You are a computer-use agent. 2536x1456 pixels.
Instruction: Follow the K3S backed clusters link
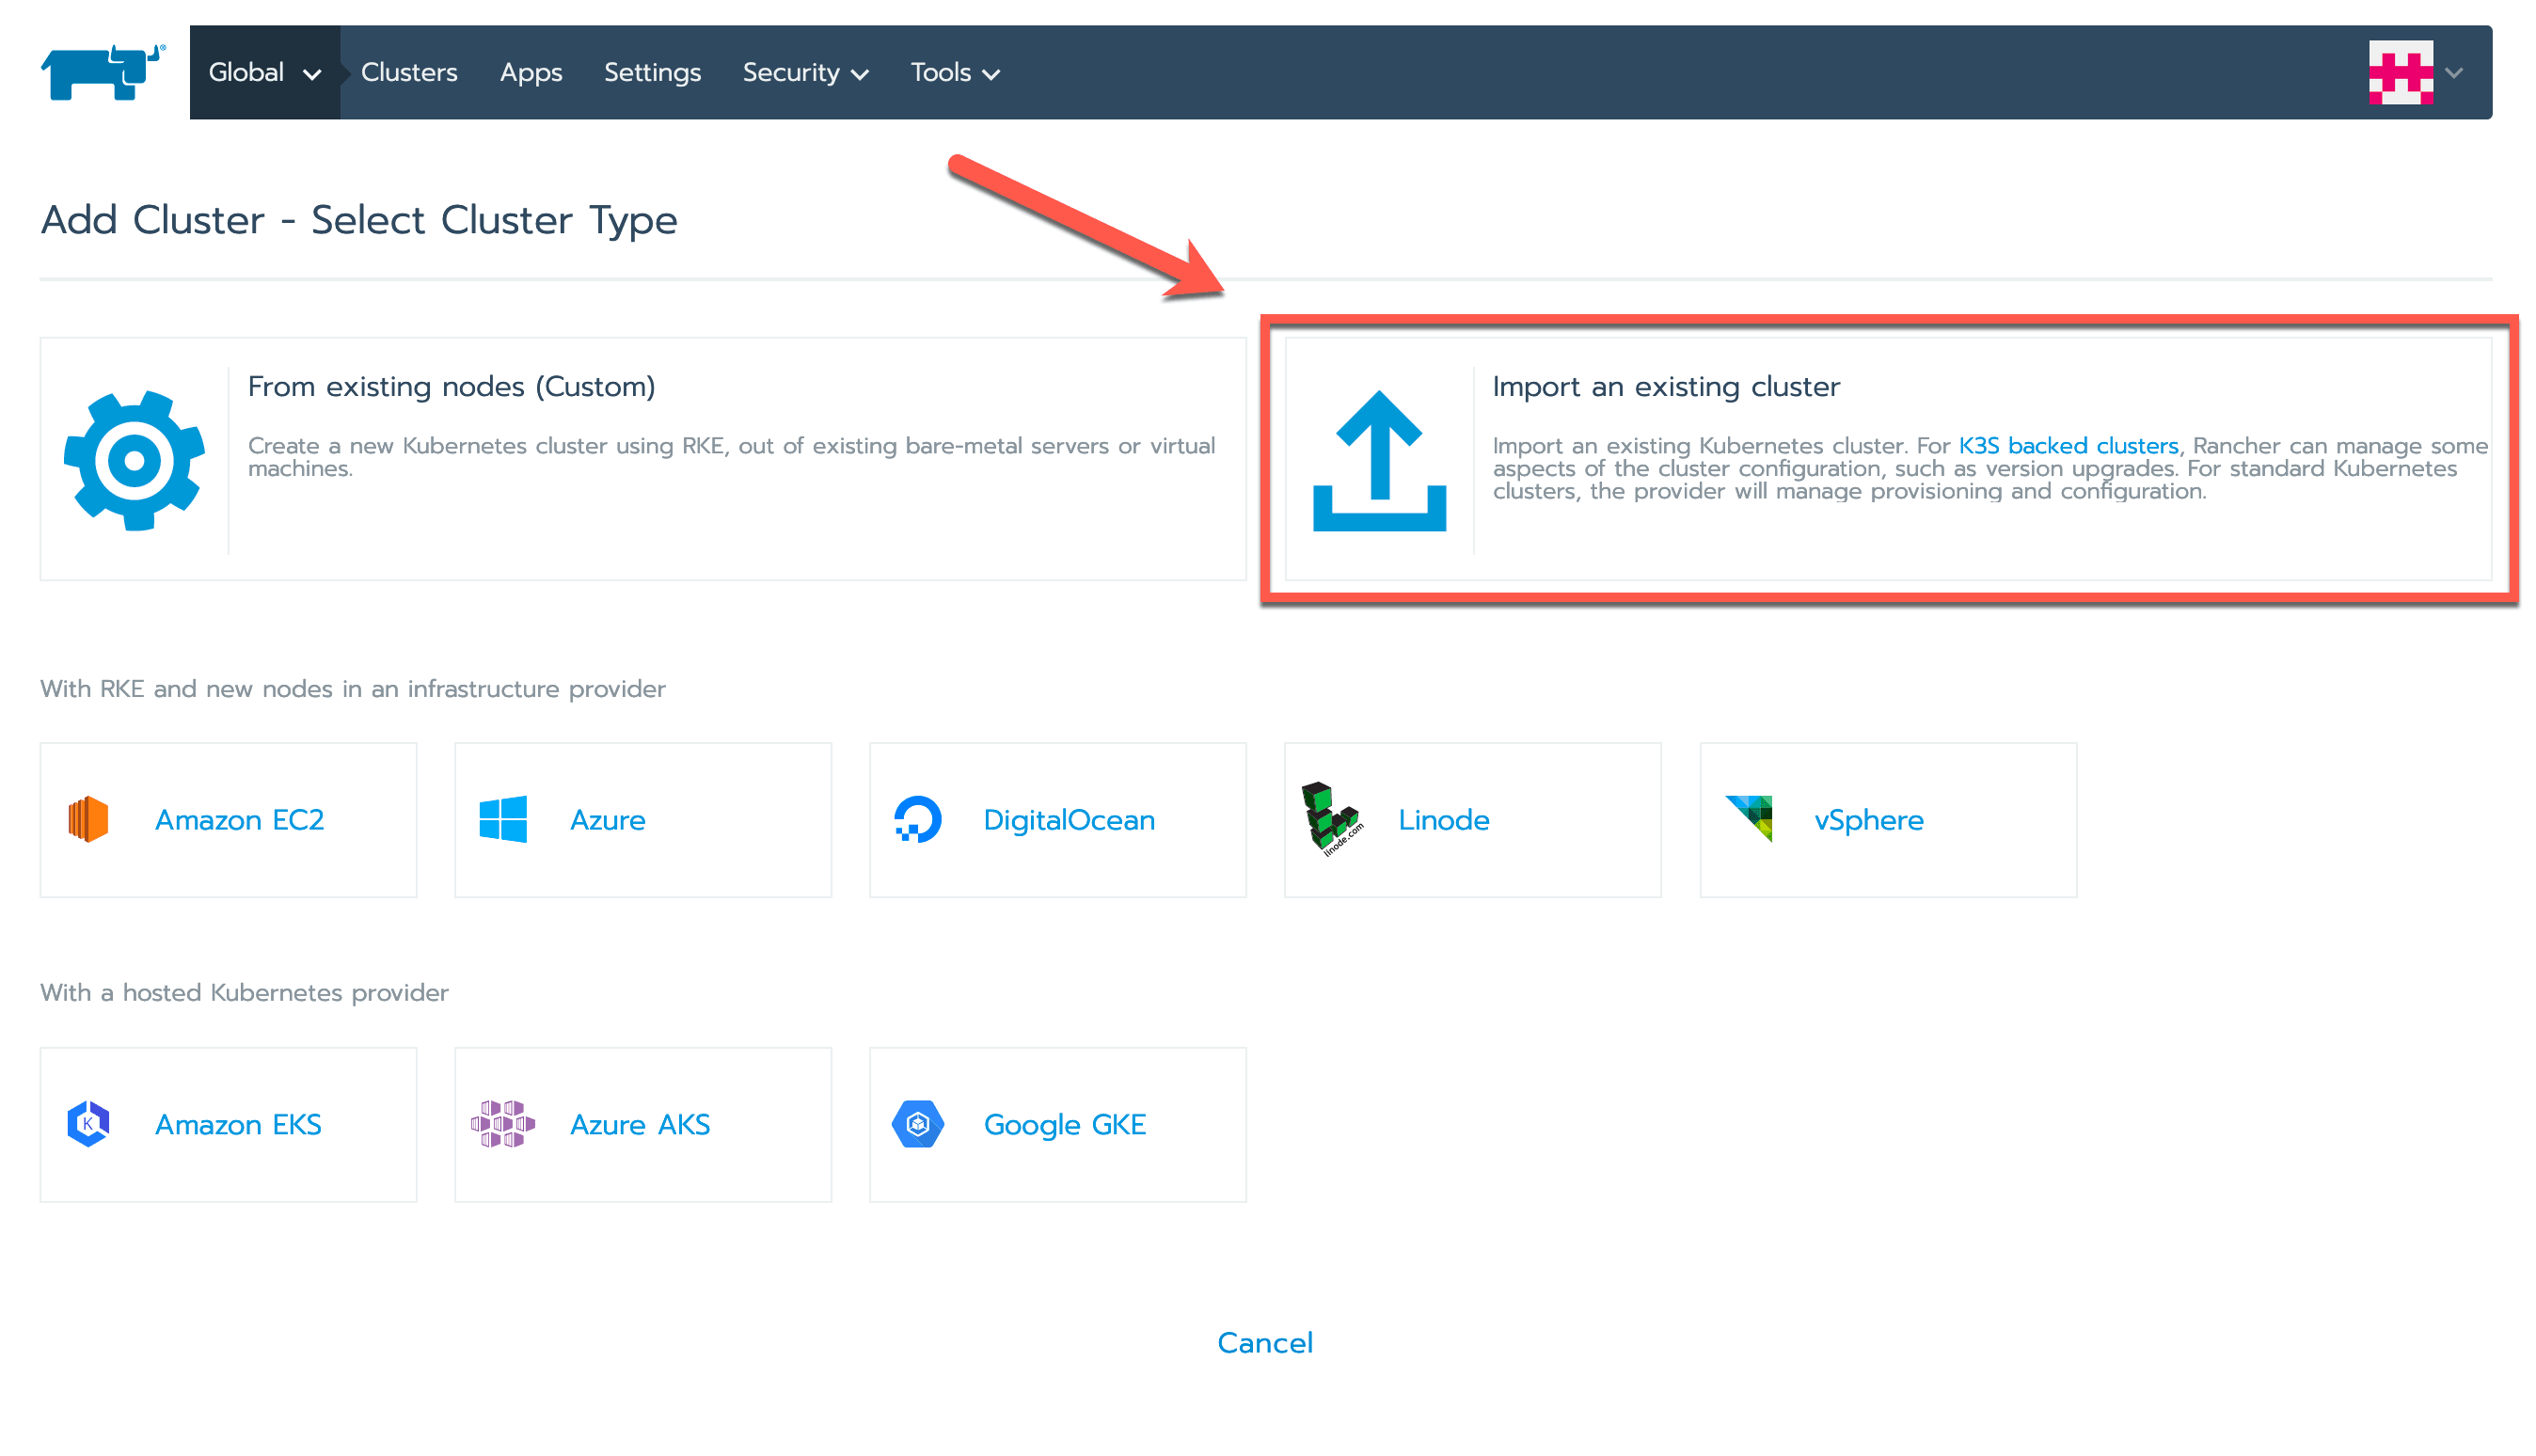(x=2068, y=446)
